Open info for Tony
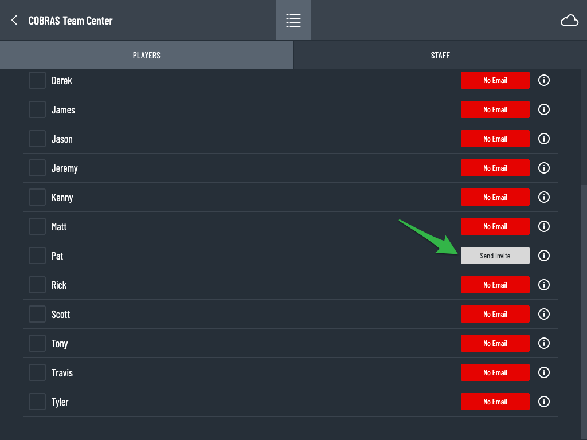Image resolution: width=587 pixels, height=440 pixels. pos(544,343)
